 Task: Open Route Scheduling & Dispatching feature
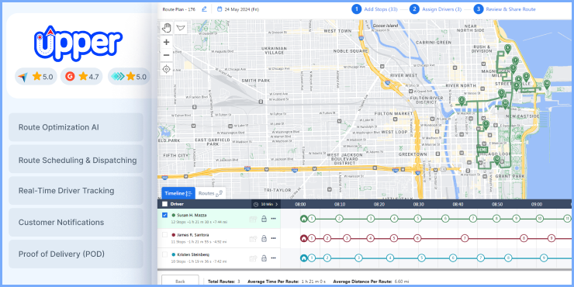[x=76, y=160]
